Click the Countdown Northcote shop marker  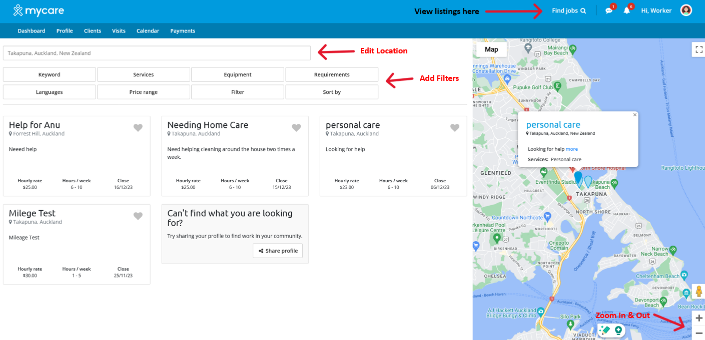coord(547,217)
